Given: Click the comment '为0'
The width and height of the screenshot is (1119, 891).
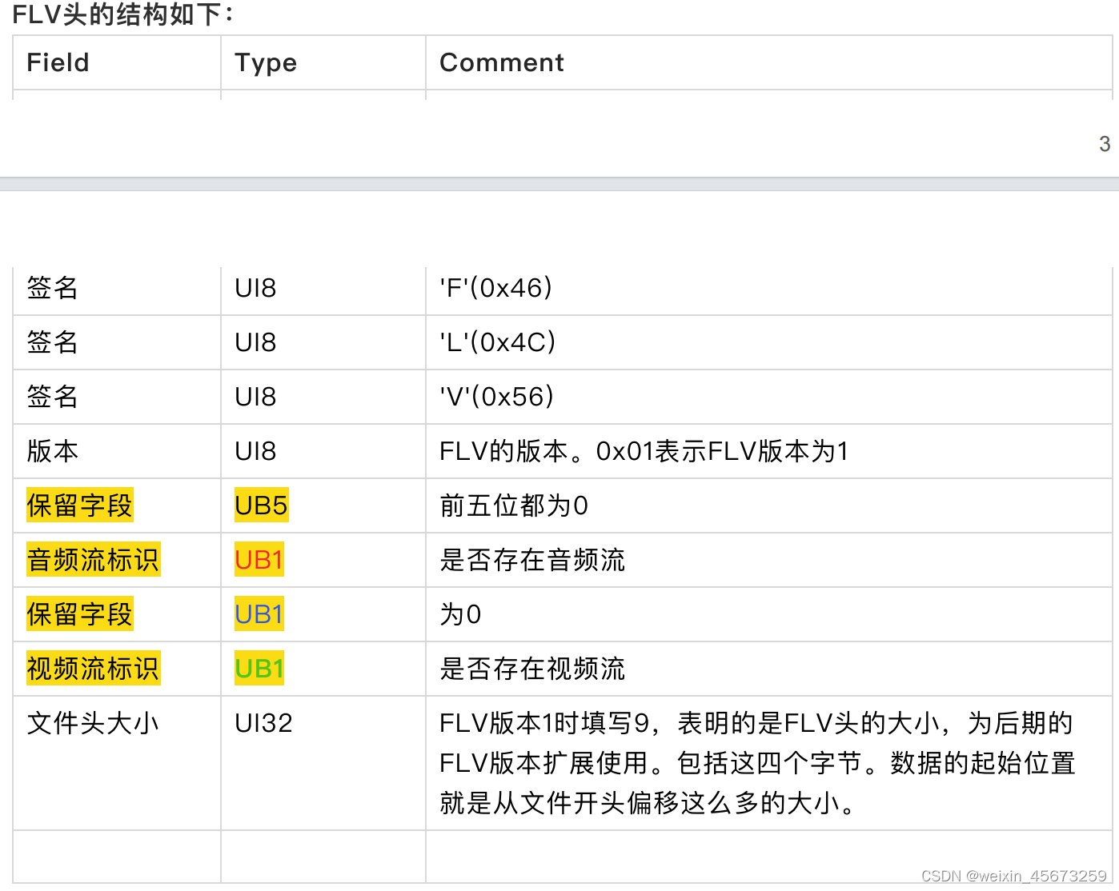Looking at the screenshot, I should click(460, 614).
